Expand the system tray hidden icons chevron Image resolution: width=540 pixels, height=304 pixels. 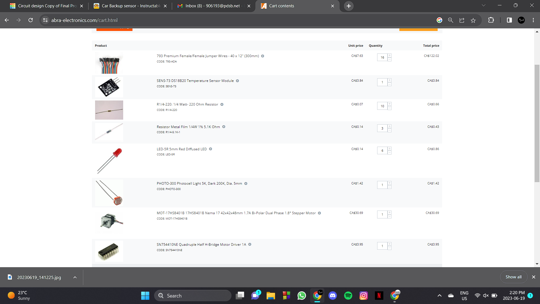coord(439,296)
